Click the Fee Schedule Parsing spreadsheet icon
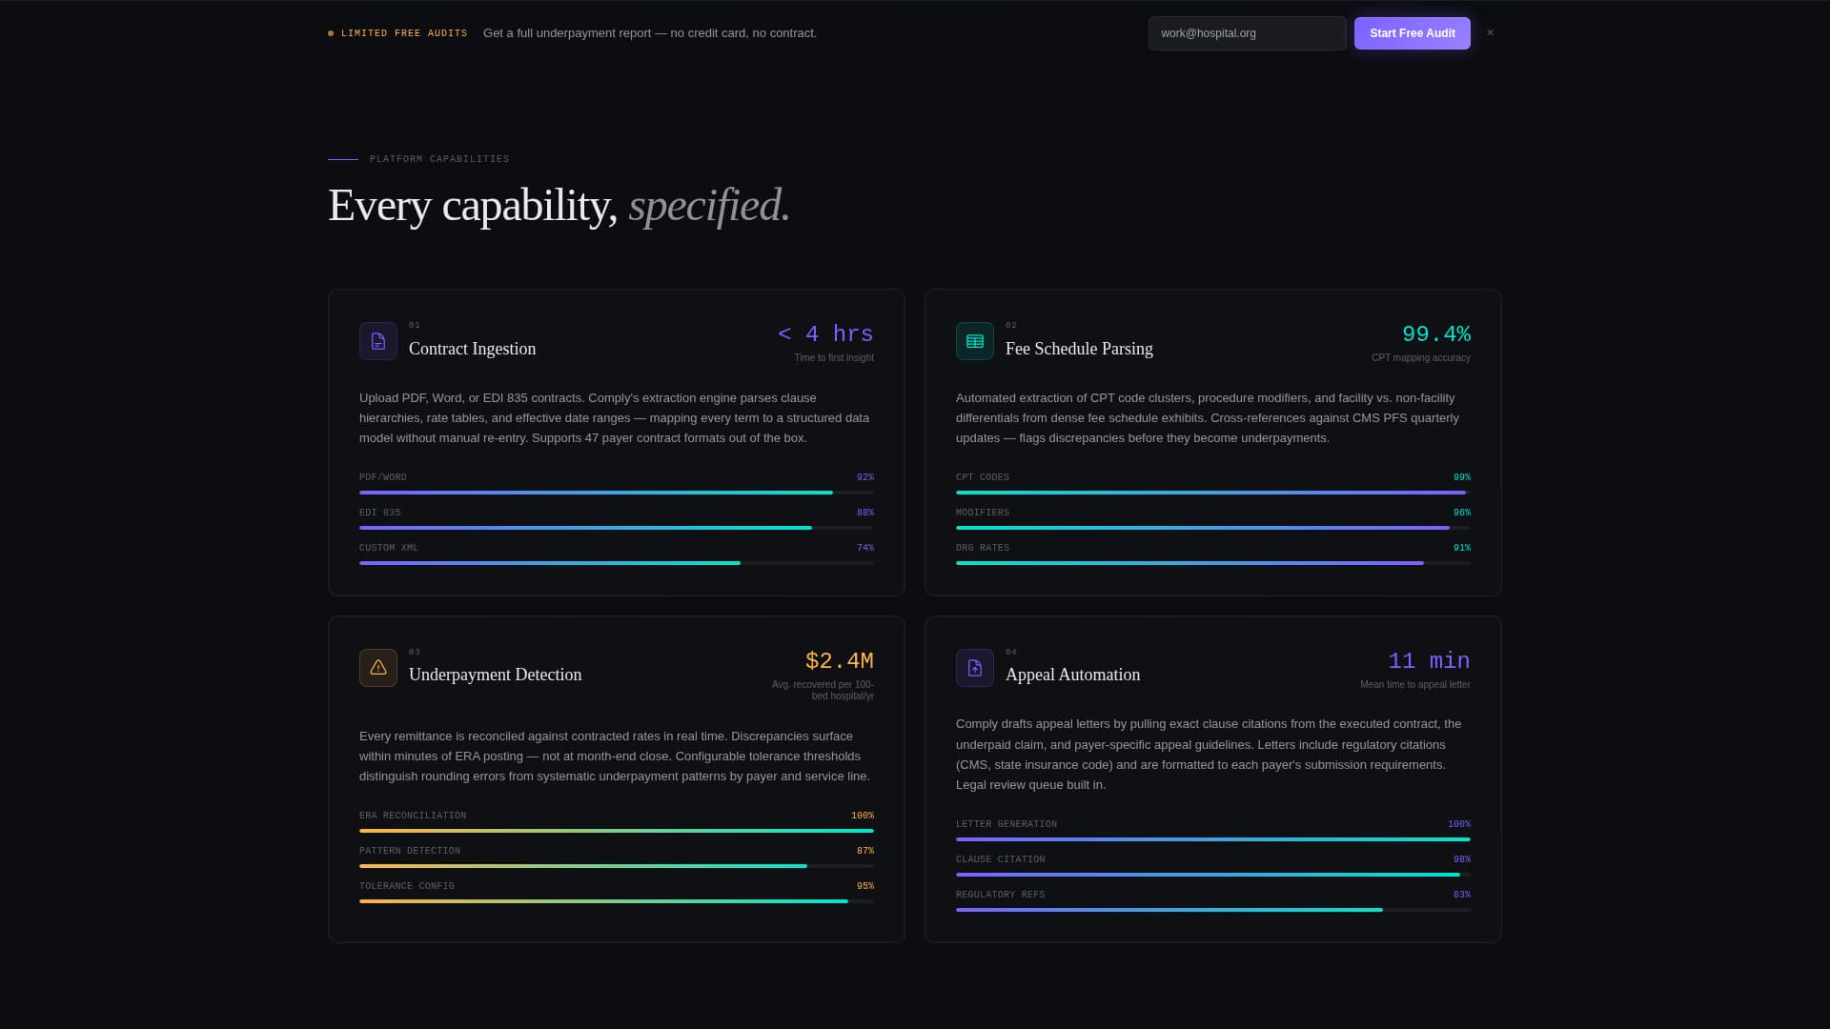1830x1029 pixels. click(974, 341)
